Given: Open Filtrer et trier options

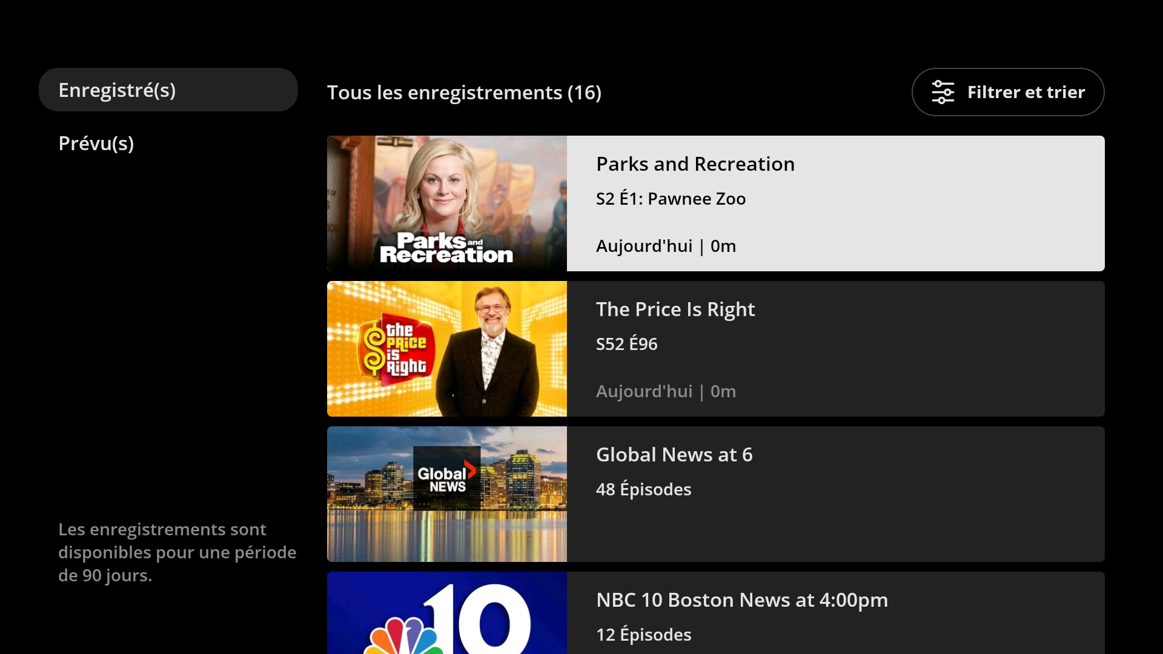Looking at the screenshot, I should point(1025,92).
